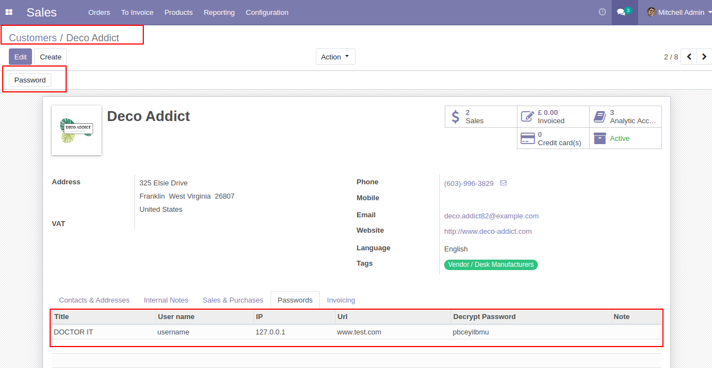Open the Invoiced stat pencil icon
This screenshot has height=368, width=712.
click(x=527, y=117)
